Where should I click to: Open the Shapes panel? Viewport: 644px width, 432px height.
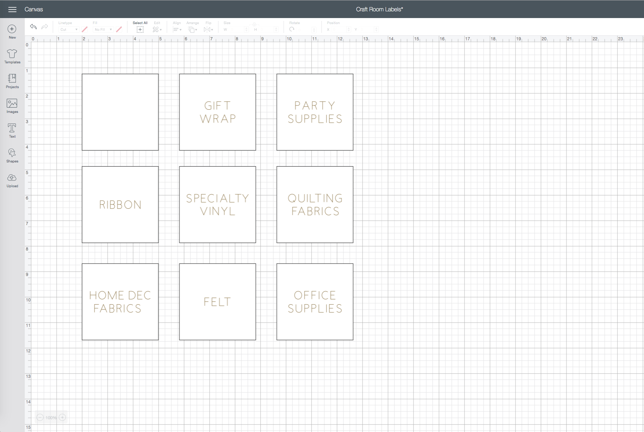(12, 153)
